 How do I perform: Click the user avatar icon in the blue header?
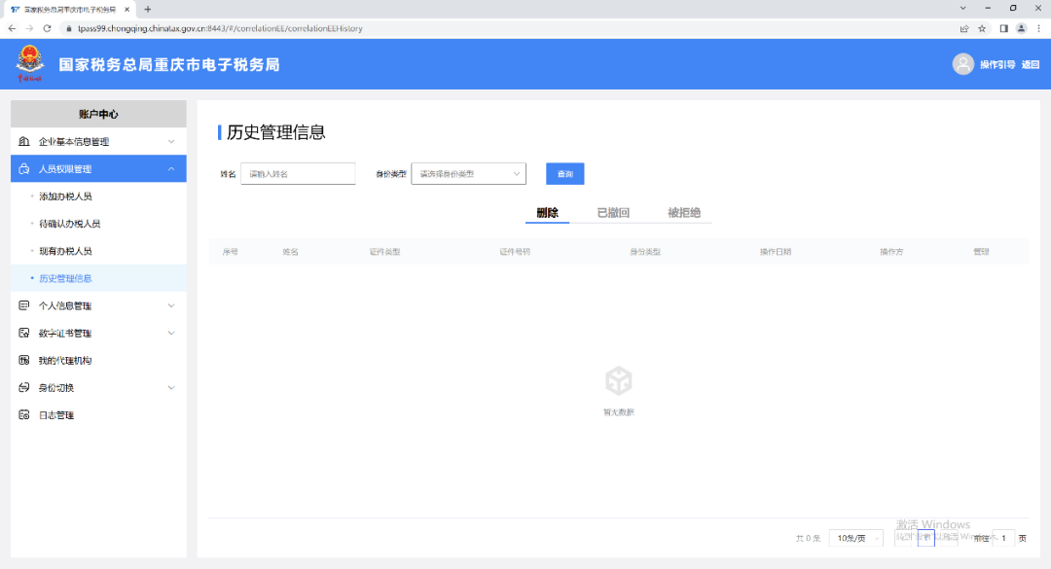(962, 64)
